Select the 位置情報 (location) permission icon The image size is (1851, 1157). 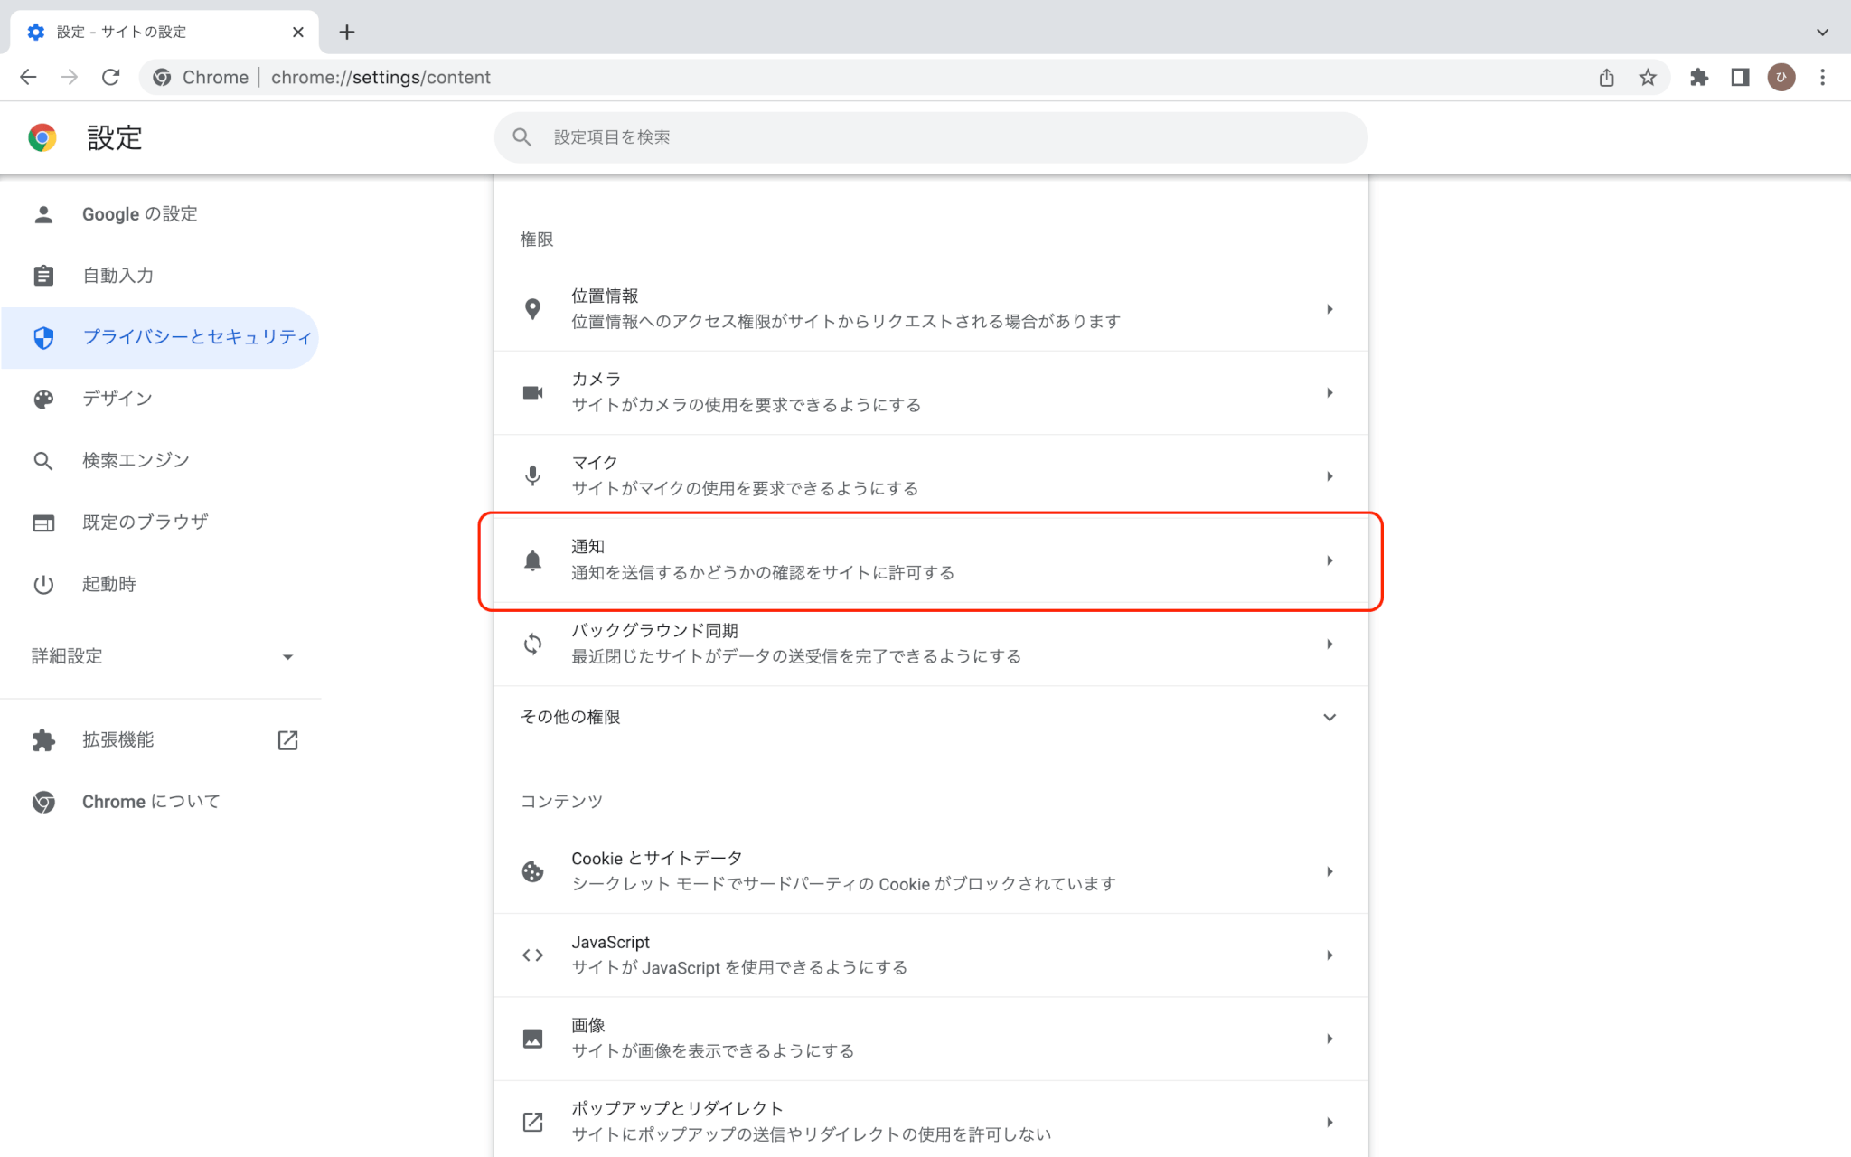point(533,308)
